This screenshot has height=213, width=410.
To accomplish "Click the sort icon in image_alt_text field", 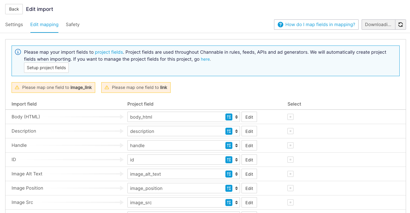I will click(229, 174).
